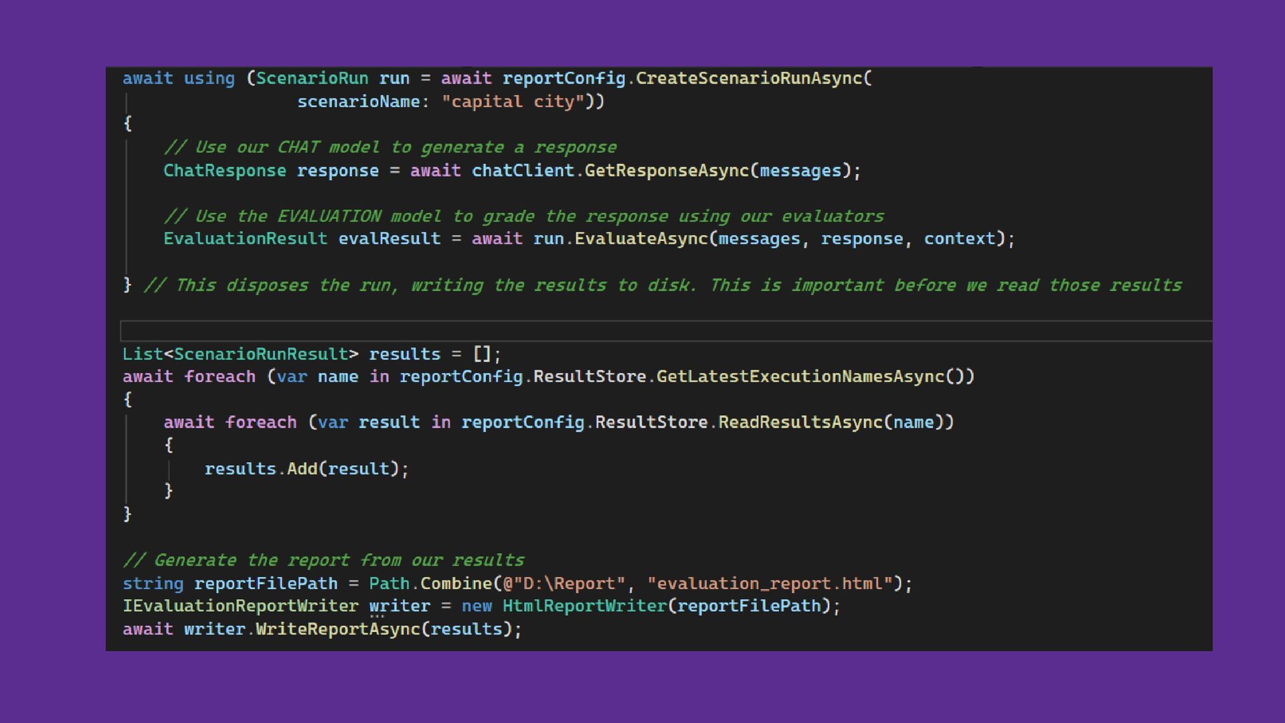1285x723 pixels.
Task: Click GetLatestExecutionNamesAsync method name
Action: 800,377
